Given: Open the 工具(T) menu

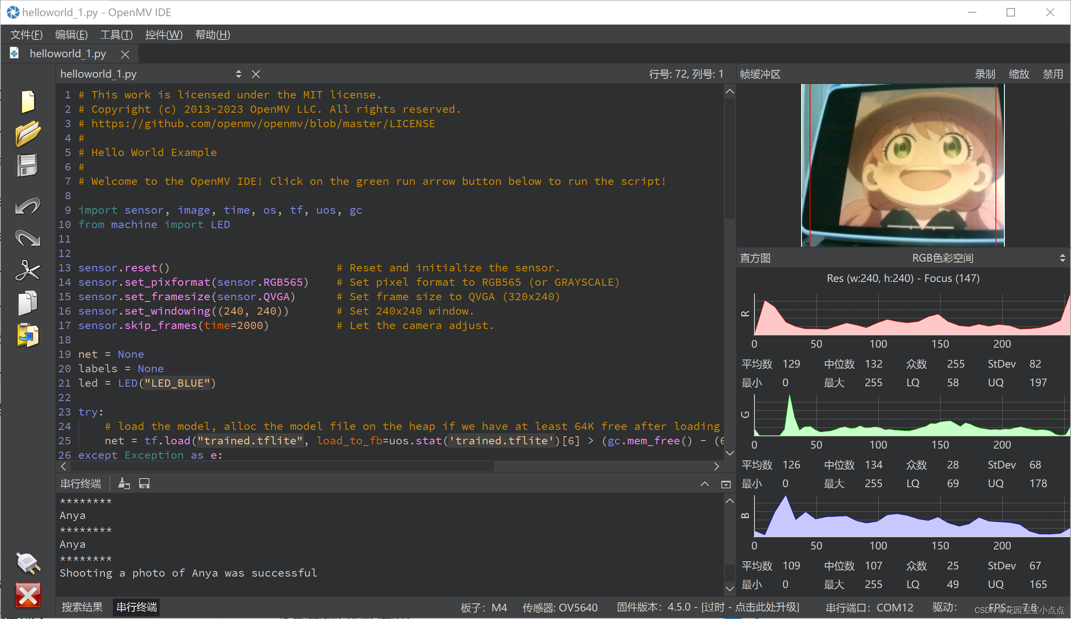Looking at the screenshot, I should pyautogui.click(x=116, y=35).
